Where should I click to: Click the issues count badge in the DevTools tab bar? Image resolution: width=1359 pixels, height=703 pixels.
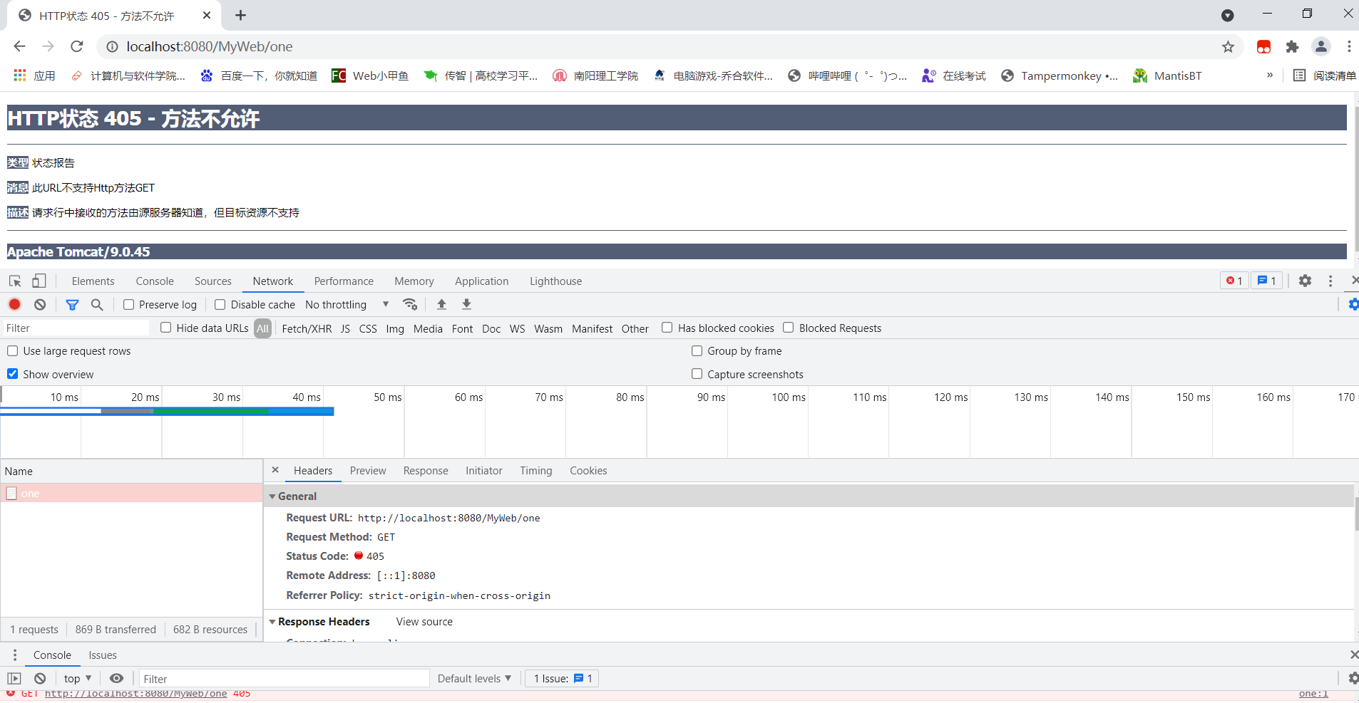coord(1266,281)
